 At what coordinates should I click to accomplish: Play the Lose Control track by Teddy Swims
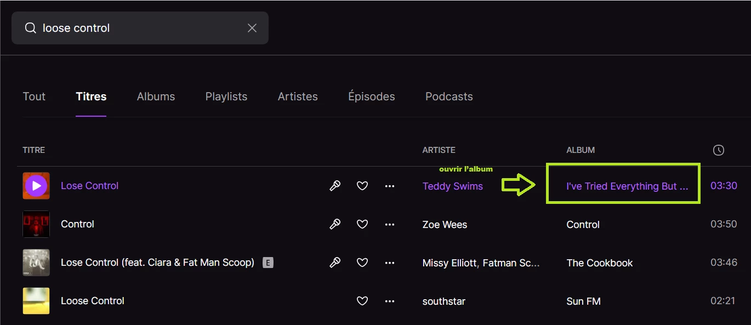36,186
